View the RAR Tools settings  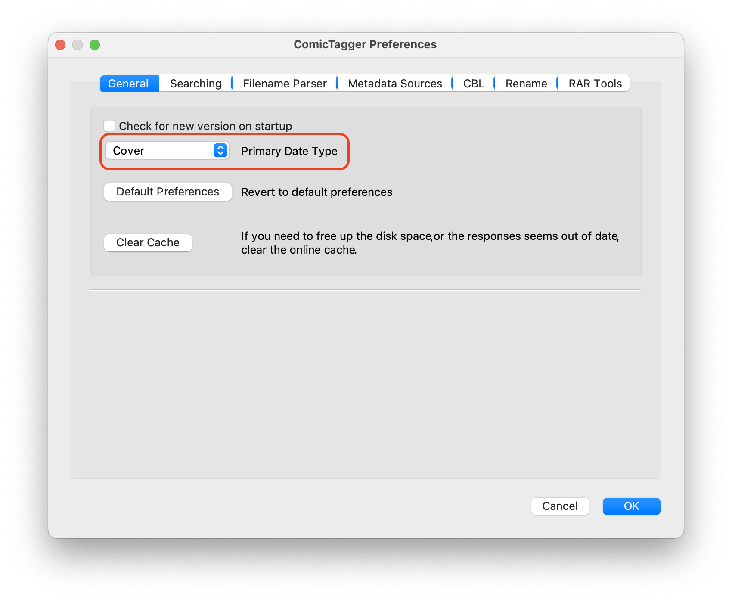[x=595, y=83]
